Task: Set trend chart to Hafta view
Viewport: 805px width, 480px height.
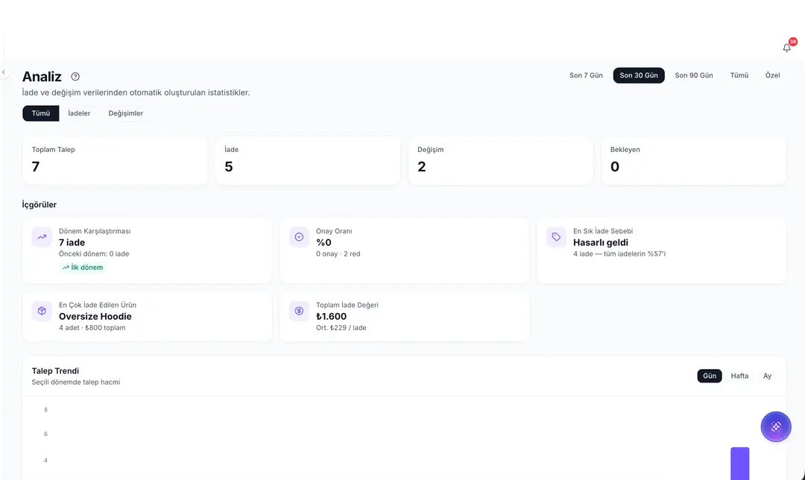Action: [739, 376]
